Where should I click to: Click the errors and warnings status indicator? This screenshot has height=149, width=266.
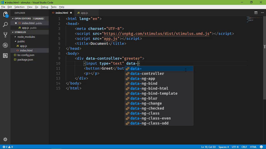pyautogui.click(x=8, y=147)
